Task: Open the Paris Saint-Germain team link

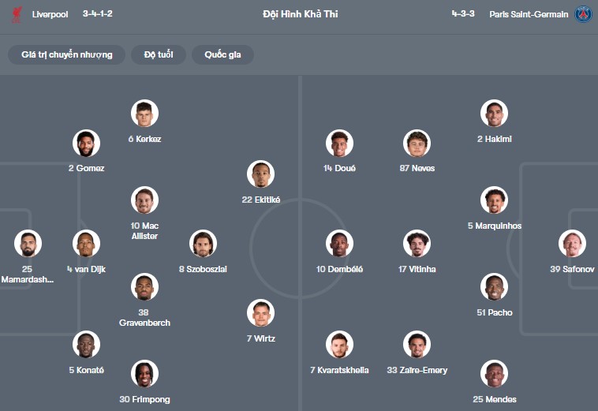Action: [528, 14]
